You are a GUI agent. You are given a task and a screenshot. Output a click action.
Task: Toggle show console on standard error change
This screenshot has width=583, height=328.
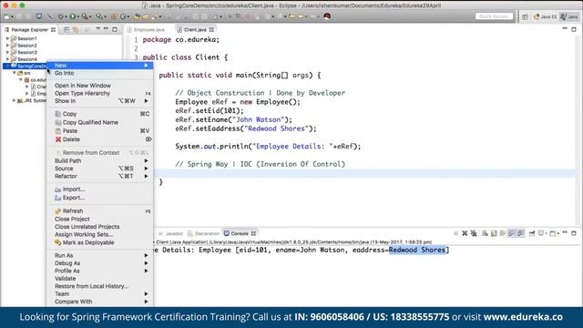click(x=520, y=233)
